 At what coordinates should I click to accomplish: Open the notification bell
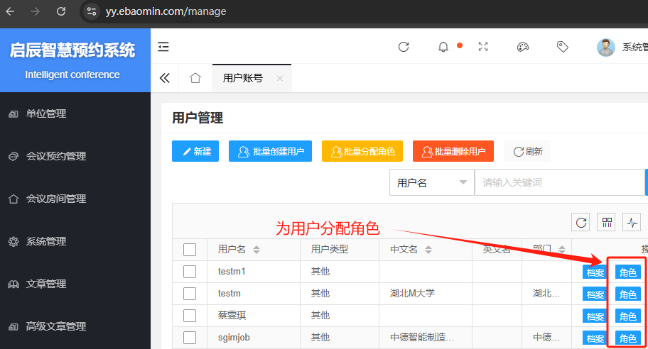(443, 47)
